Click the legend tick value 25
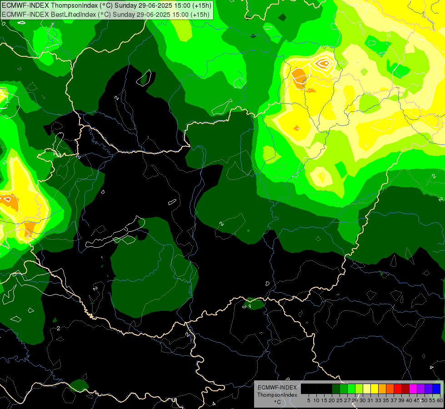Screen dimensions: 445x409 click(x=340, y=400)
